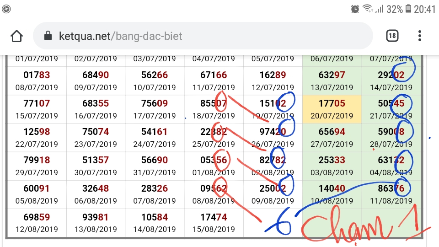
Task: Tap the circular icon in top-left status bar
Action: 6,9
